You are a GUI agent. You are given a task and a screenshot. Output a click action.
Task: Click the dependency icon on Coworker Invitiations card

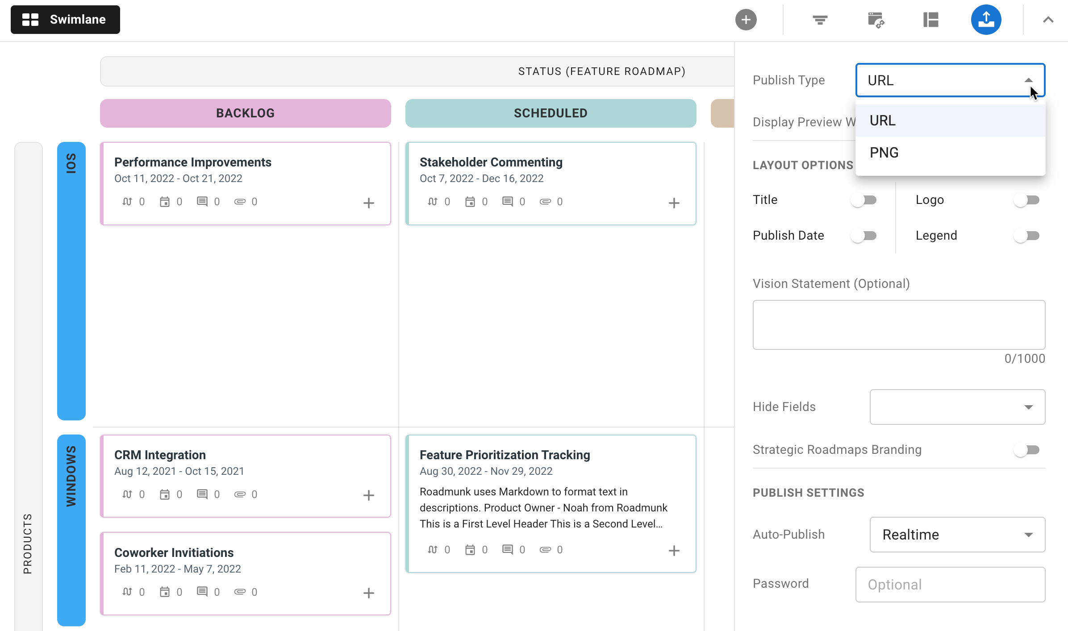coord(127,591)
